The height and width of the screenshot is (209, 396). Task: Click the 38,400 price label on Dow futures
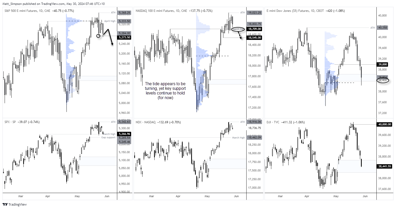click(383, 81)
